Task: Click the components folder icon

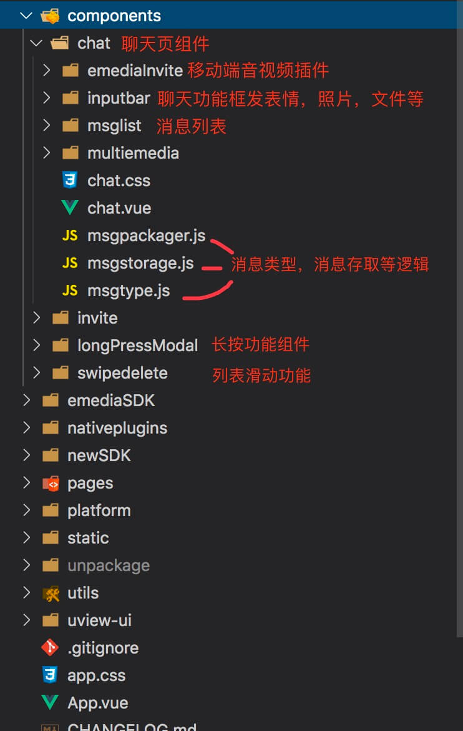Action: 50,16
